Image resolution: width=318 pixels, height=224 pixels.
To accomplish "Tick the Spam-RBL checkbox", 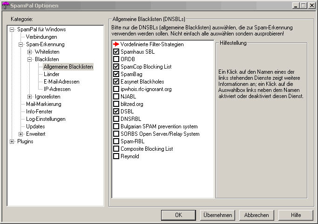I will 116,141.
